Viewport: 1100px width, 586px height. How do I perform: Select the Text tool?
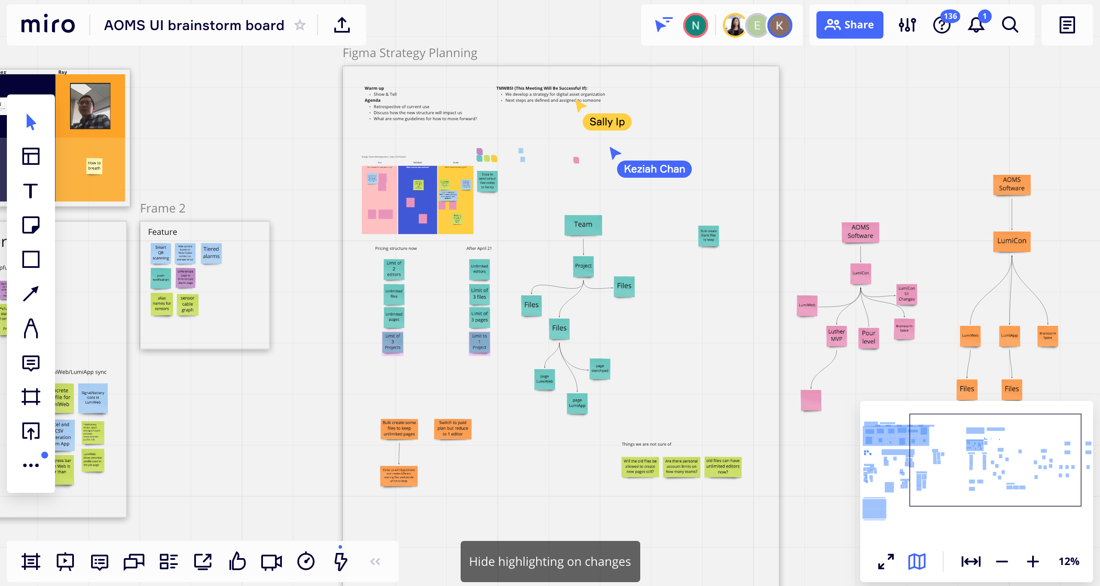tap(31, 191)
